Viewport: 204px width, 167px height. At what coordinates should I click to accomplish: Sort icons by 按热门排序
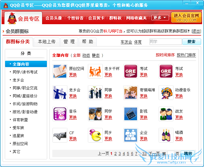pyautogui.click(x=186, y=55)
